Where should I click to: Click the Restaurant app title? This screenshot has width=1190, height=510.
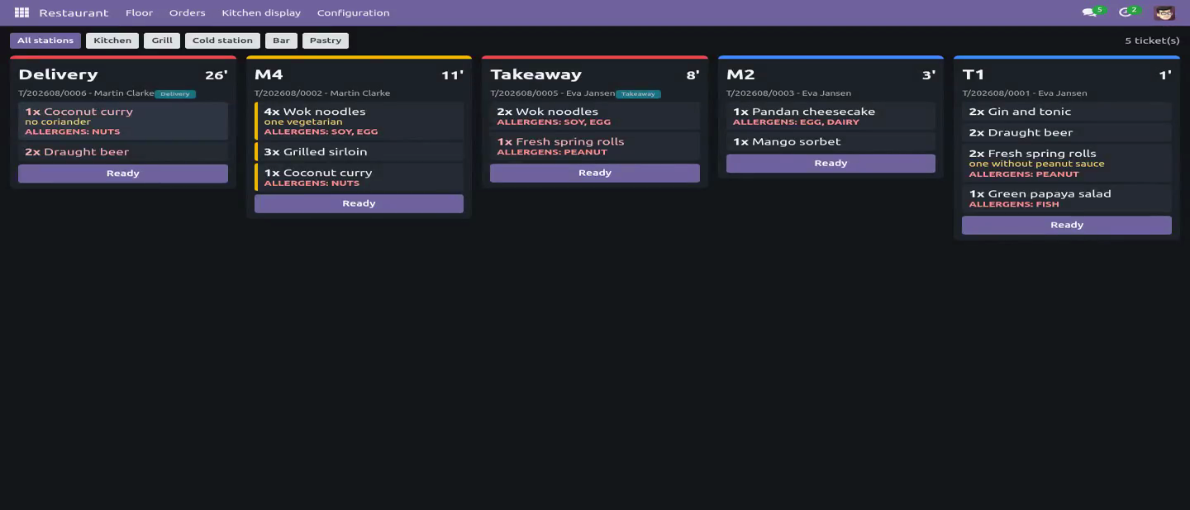coord(74,12)
